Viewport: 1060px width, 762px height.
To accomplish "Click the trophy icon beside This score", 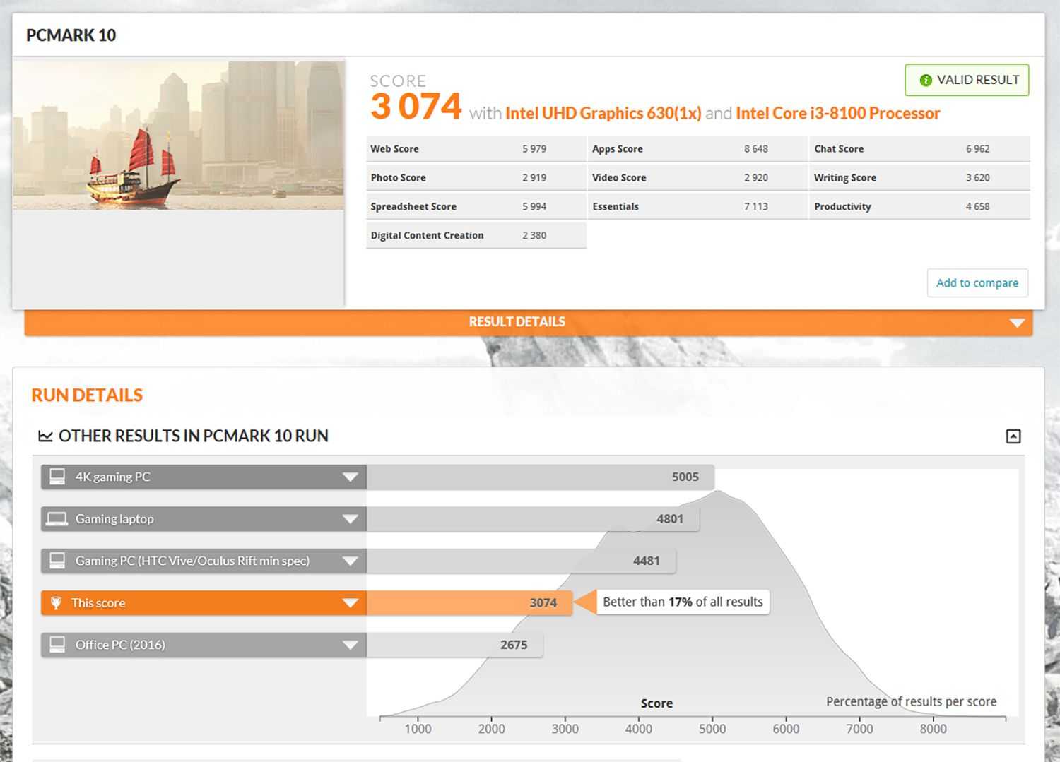I will pyautogui.click(x=56, y=603).
